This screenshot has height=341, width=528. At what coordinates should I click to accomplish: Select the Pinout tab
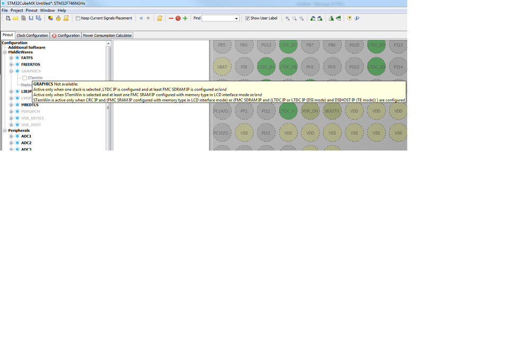point(7,35)
